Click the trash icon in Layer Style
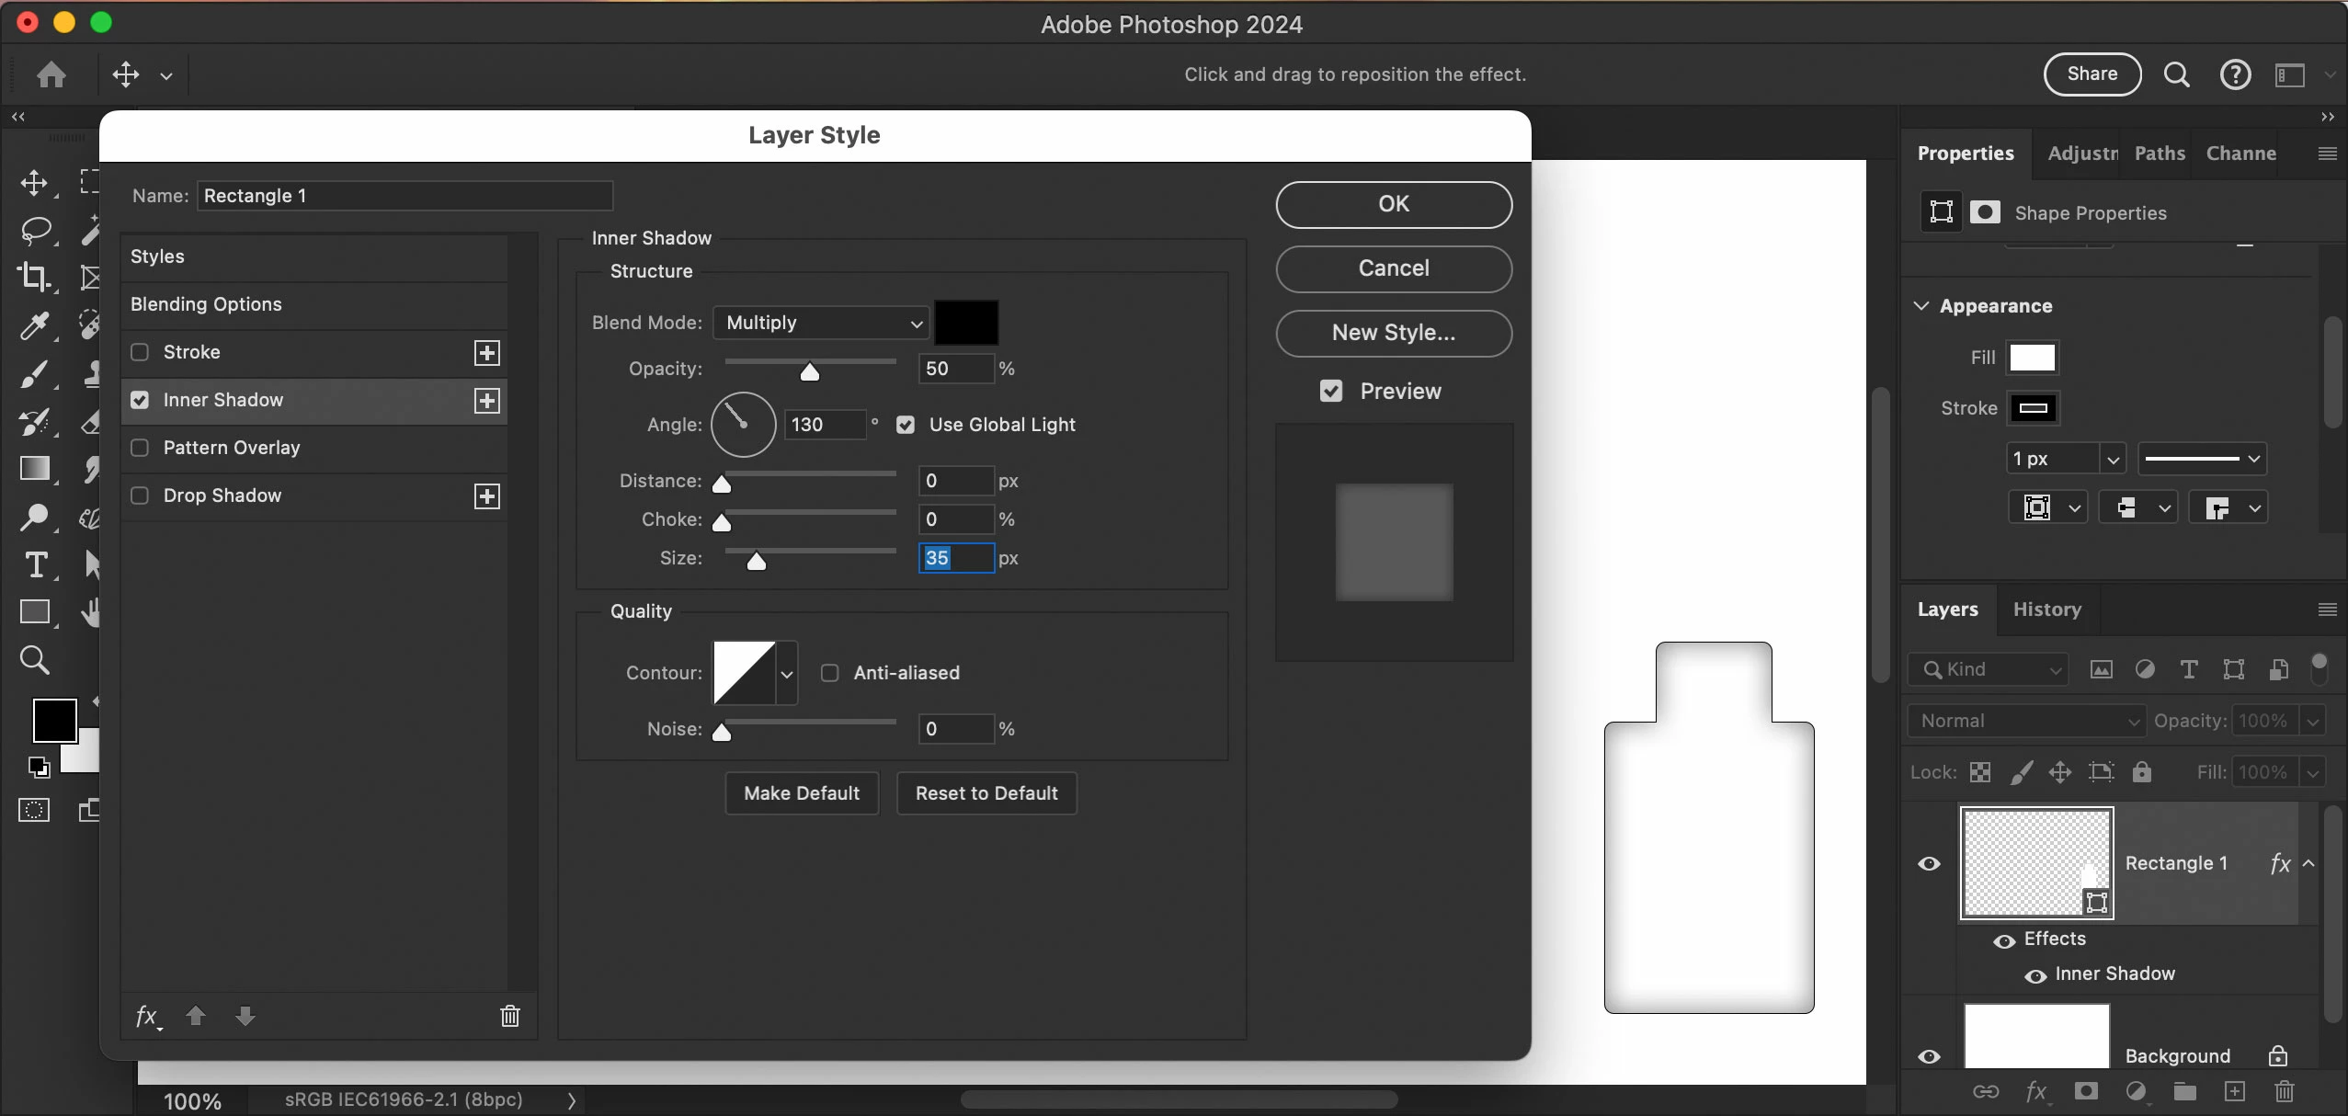This screenshot has width=2348, height=1116. click(x=509, y=1016)
